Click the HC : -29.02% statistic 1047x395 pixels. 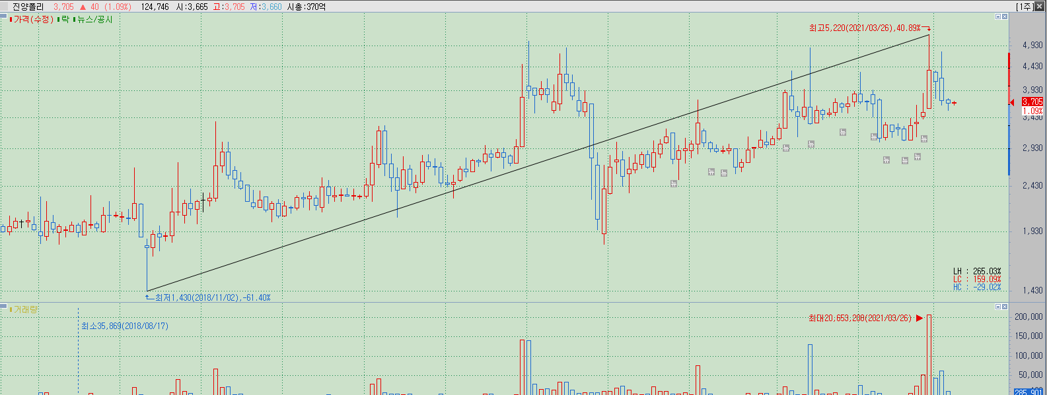977,288
